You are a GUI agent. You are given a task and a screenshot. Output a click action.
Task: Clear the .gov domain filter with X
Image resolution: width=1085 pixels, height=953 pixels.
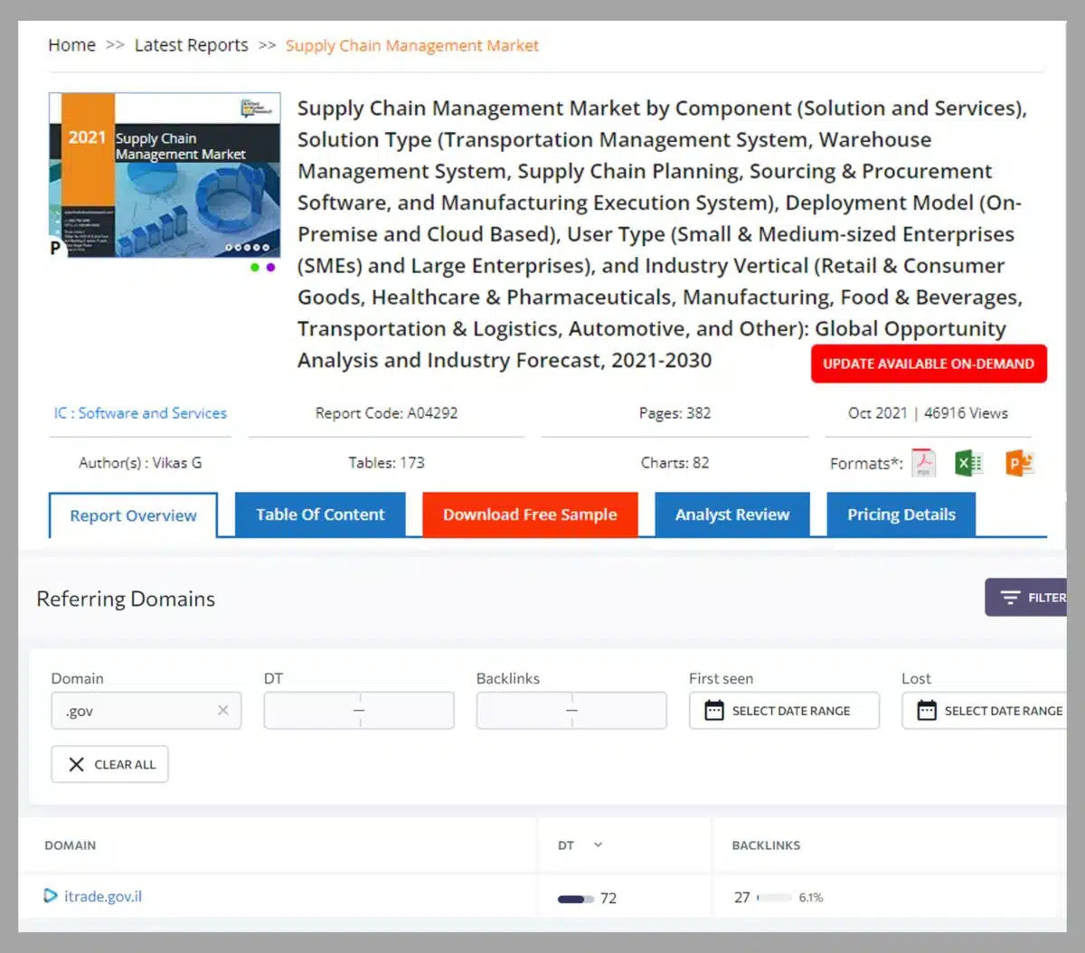[x=222, y=711]
